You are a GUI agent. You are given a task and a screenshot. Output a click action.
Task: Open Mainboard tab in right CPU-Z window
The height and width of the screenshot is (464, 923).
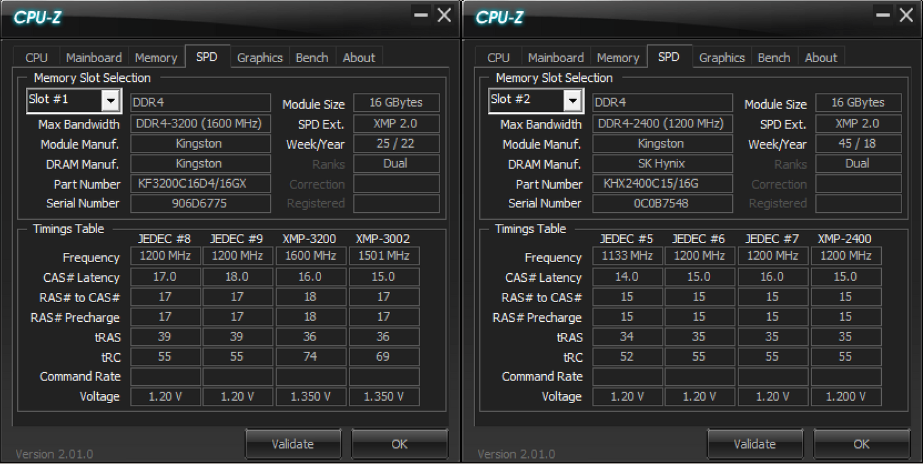[556, 57]
